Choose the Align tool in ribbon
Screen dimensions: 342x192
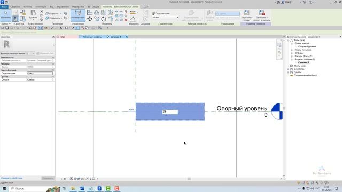click(90, 12)
